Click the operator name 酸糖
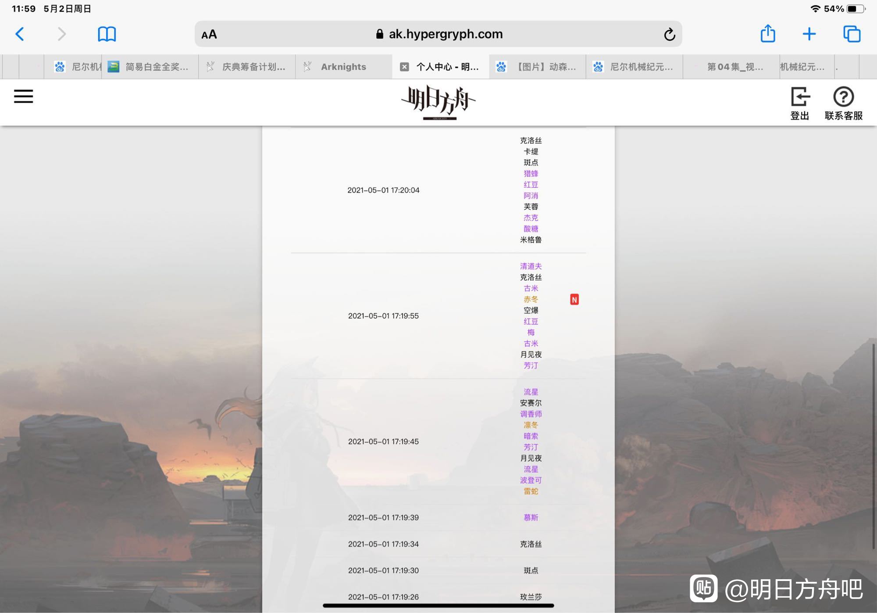 click(531, 228)
